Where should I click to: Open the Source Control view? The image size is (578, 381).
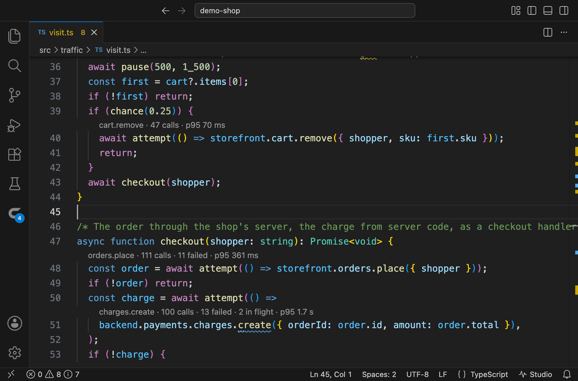click(x=14, y=95)
